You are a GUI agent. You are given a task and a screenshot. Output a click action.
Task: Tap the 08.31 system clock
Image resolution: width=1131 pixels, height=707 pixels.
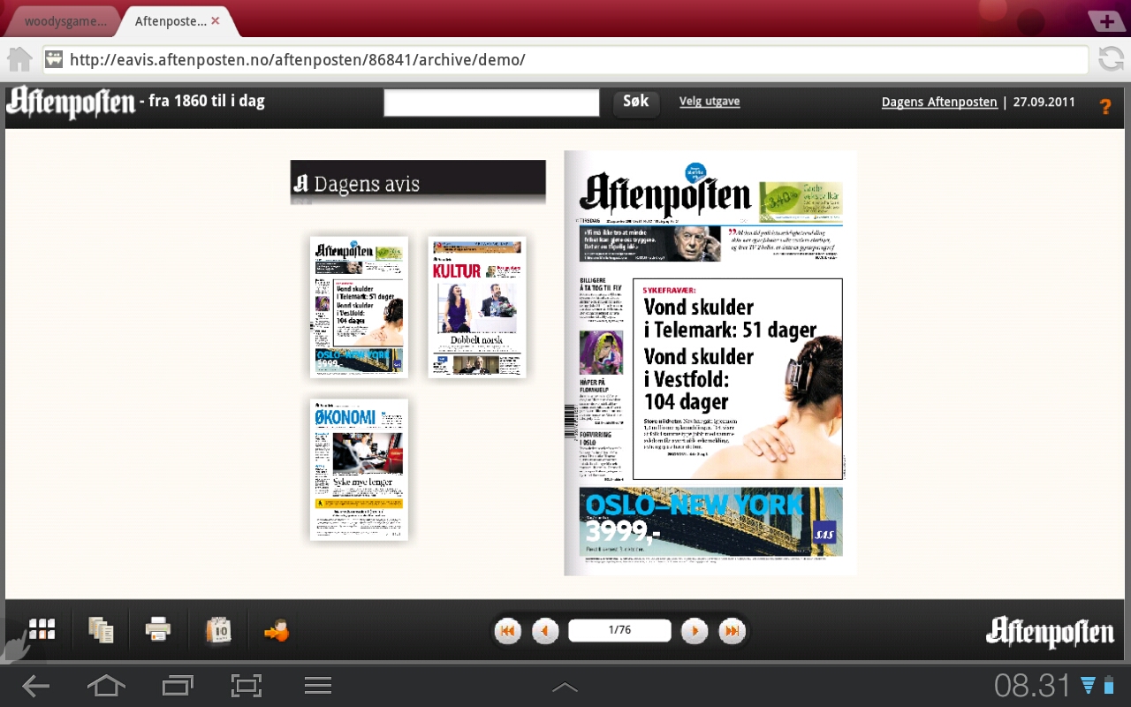click(1032, 685)
